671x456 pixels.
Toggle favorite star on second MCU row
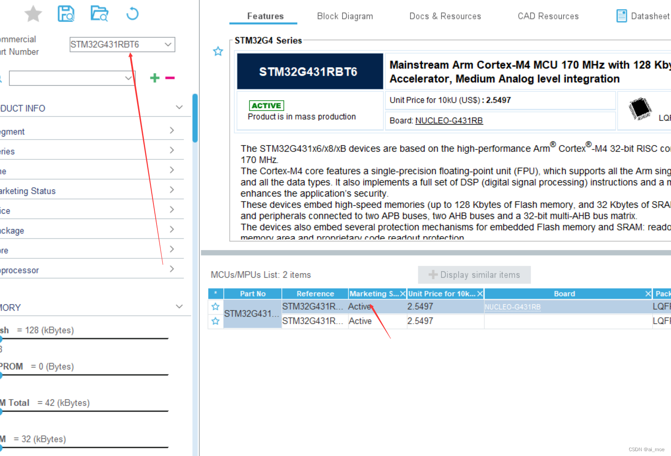pos(215,321)
